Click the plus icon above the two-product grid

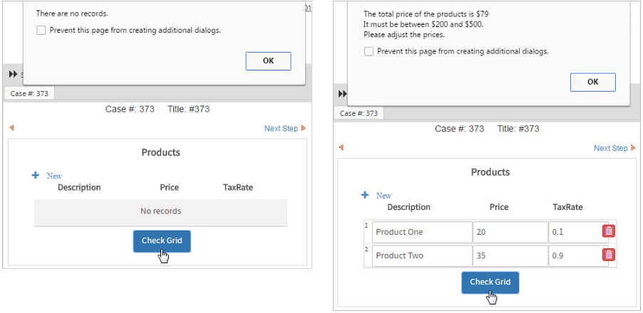tap(365, 195)
